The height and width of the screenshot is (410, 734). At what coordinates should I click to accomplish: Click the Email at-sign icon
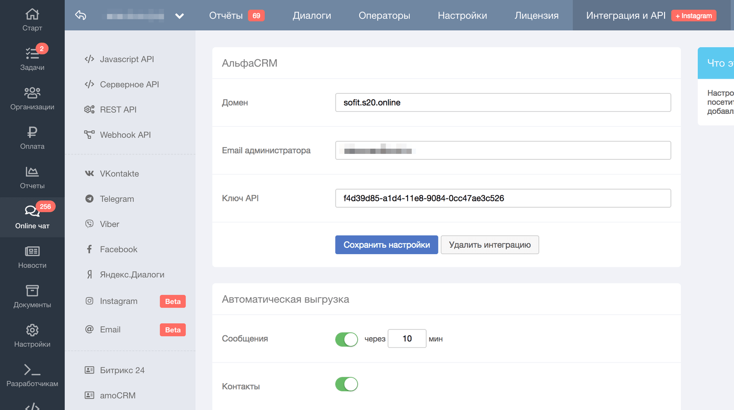click(x=89, y=329)
